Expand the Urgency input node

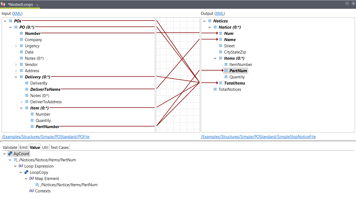[16, 46]
